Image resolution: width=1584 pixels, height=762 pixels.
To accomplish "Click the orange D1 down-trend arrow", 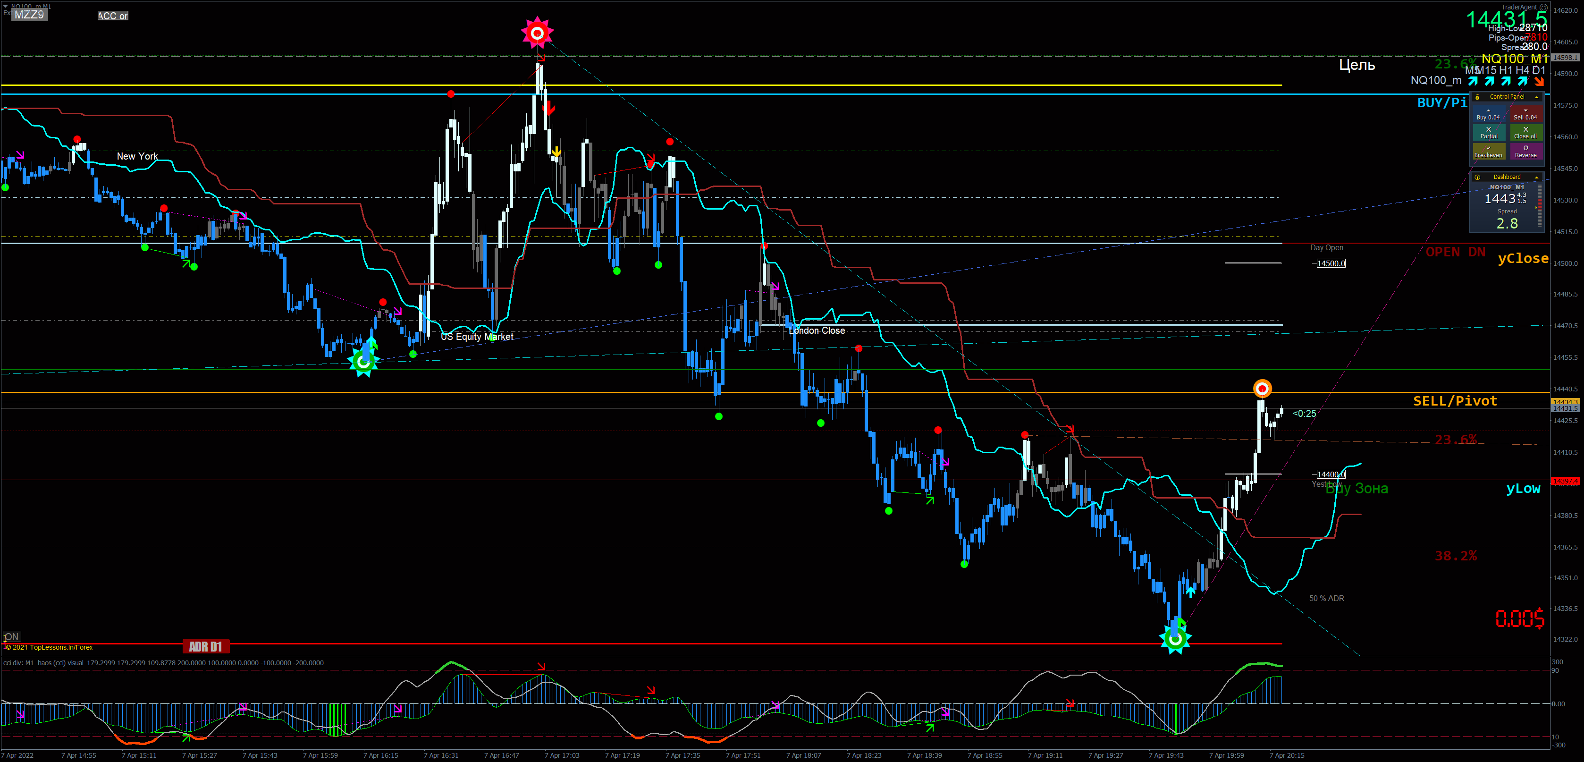I will tap(1539, 81).
